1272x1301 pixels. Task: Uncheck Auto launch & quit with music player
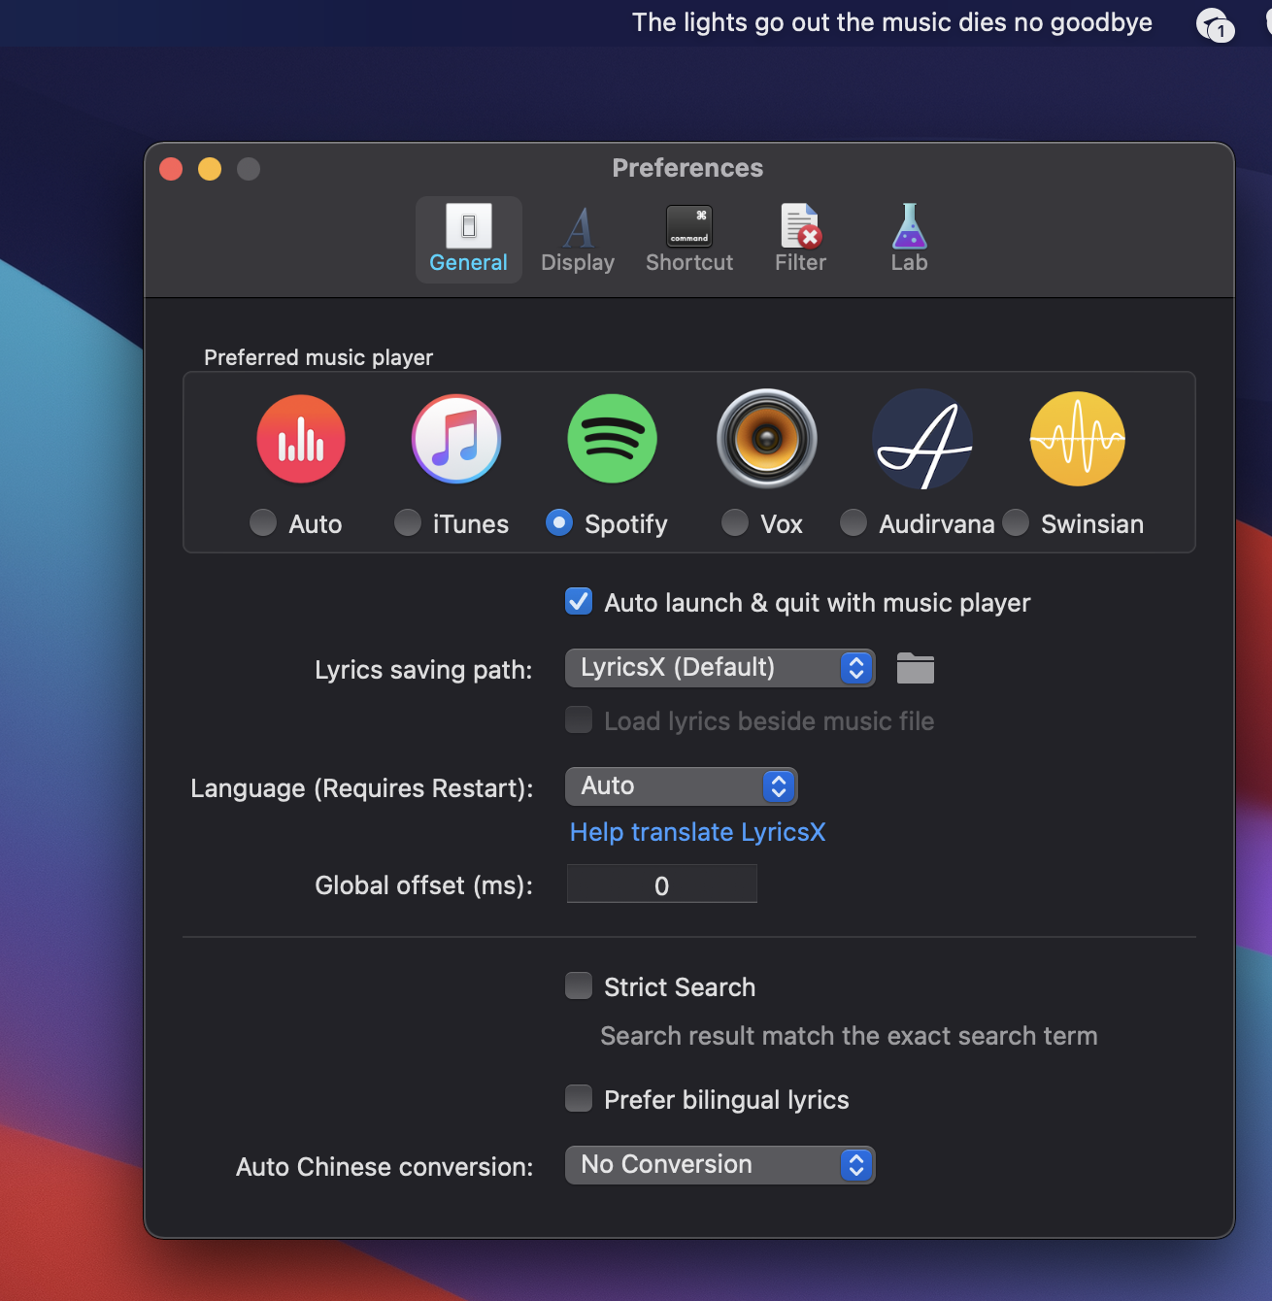pos(579,601)
